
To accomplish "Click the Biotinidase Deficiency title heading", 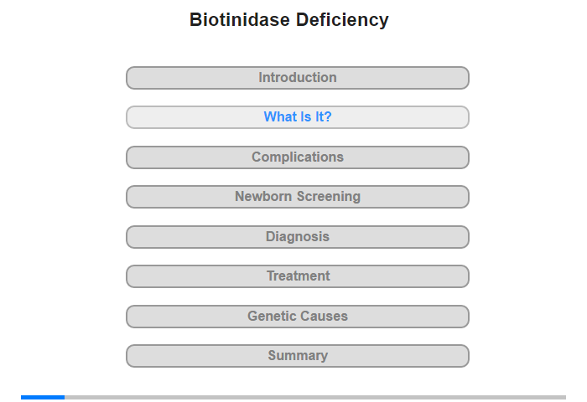I will coord(289,20).
